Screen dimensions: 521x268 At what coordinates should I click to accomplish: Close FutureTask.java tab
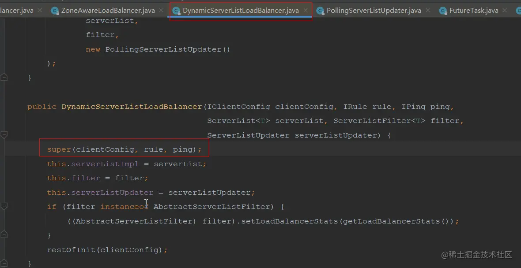[x=505, y=11]
